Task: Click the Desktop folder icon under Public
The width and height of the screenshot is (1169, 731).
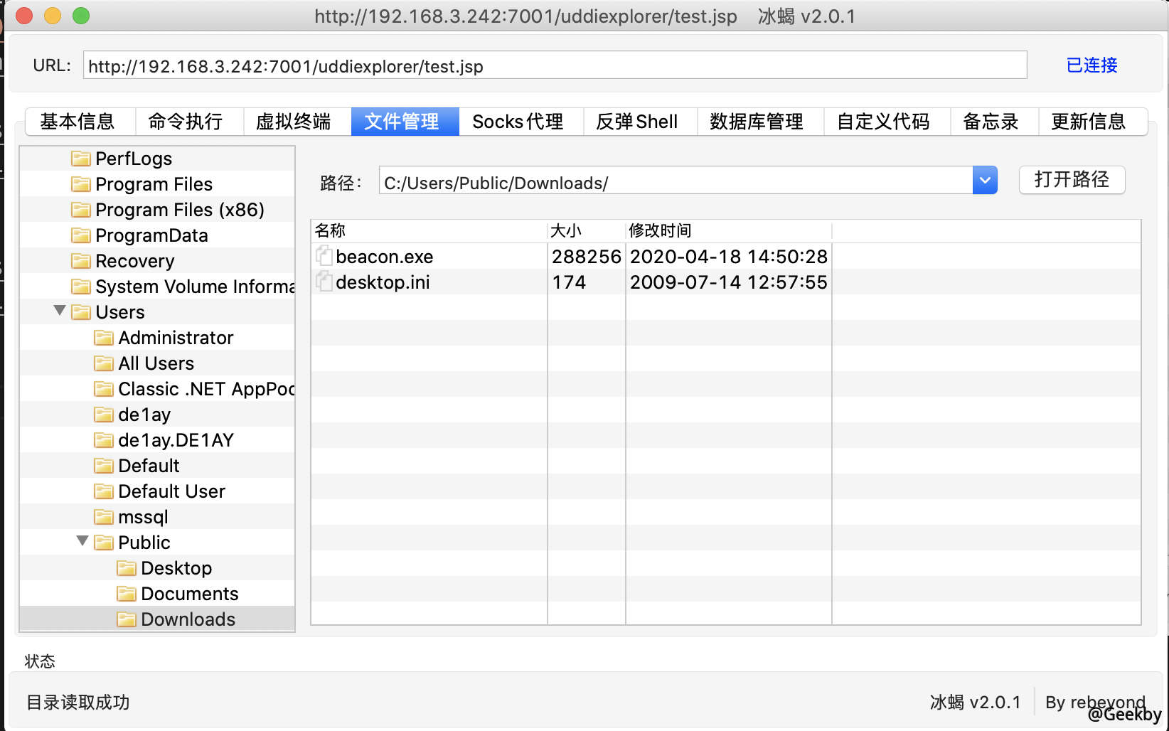Action: point(126,567)
